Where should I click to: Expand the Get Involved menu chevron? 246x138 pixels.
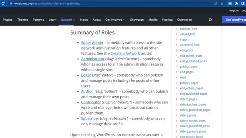[x=124, y=20]
